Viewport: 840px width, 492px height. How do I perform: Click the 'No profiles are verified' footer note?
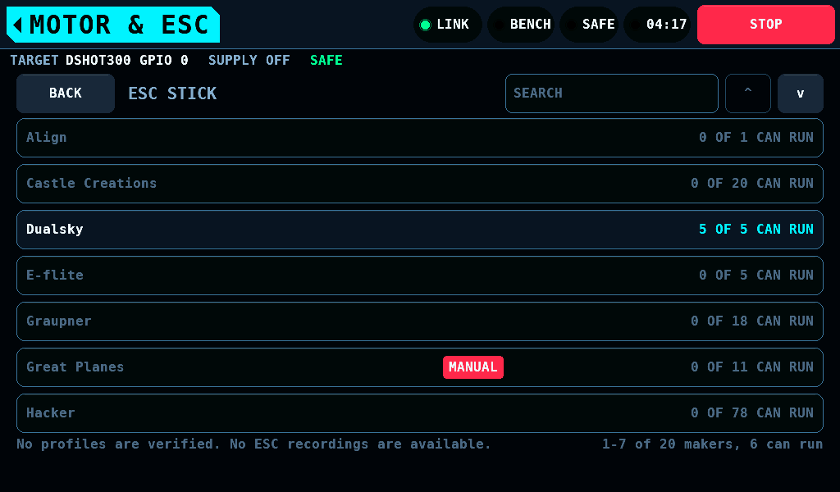click(253, 444)
